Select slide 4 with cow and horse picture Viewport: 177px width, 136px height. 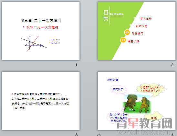click(x=137, y=101)
